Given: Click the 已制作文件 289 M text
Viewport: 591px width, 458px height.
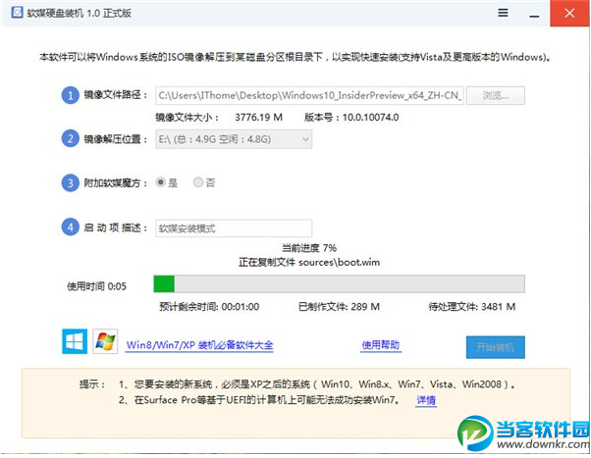Looking at the screenshot, I should pyautogui.click(x=339, y=307).
